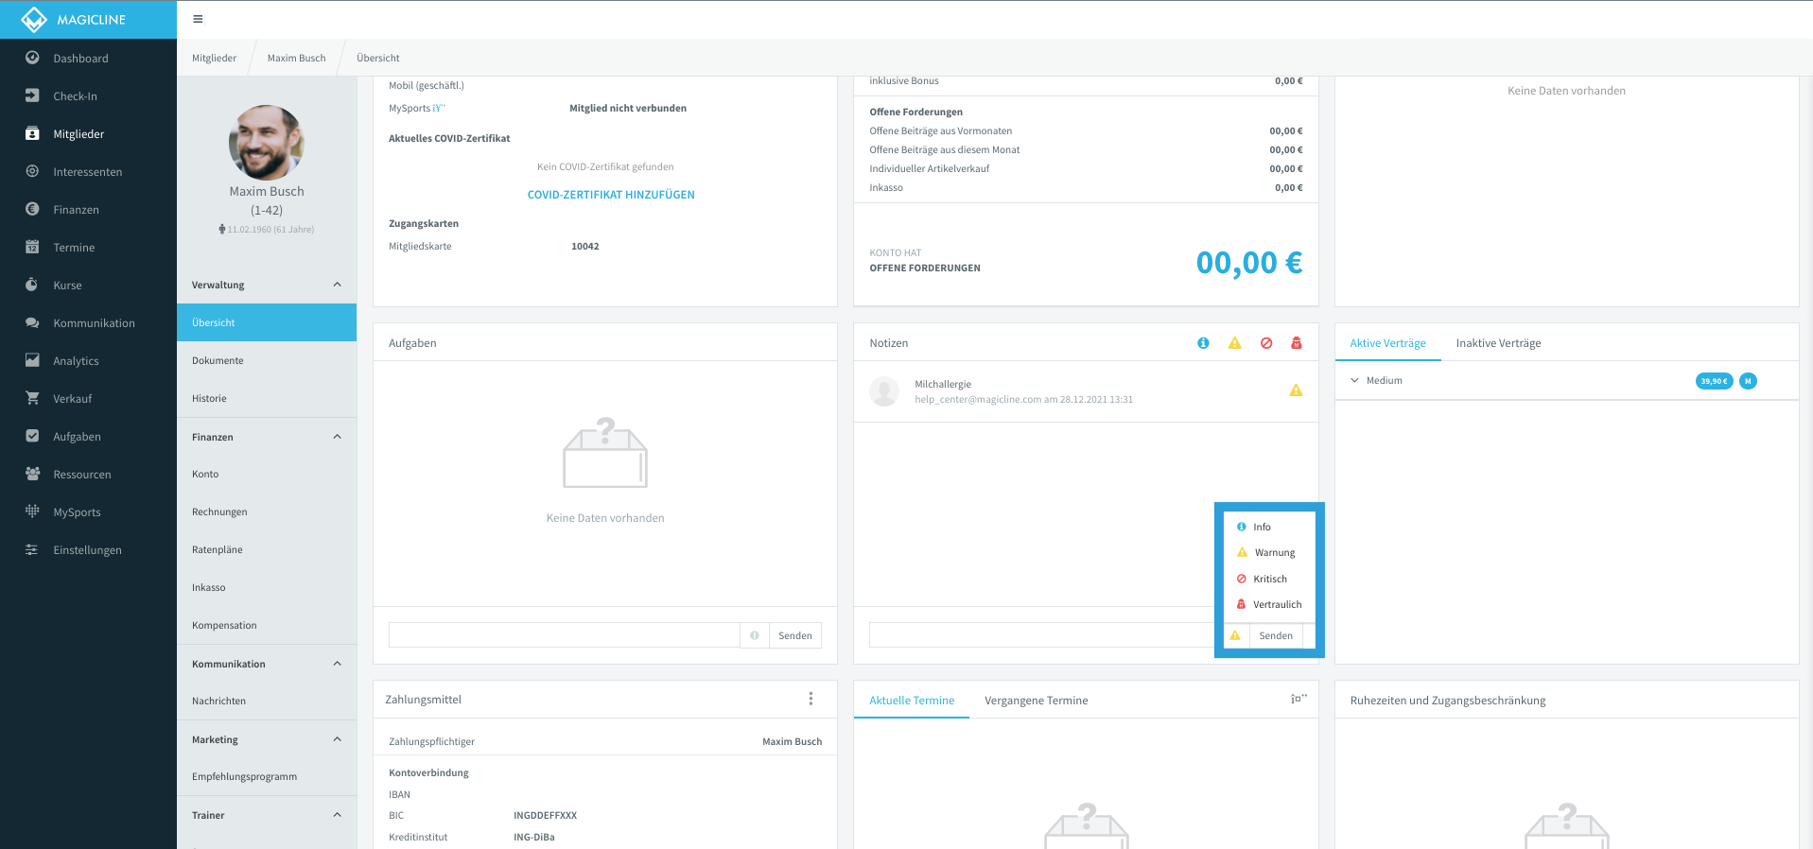Send the task with Aufgaben Senden button
This screenshot has height=849, width=1813.
click(x=795, y=635)
